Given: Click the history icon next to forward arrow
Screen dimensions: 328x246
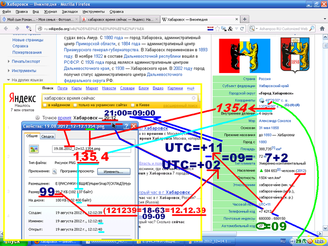Looking at the screenshot, I should [29, 29].
